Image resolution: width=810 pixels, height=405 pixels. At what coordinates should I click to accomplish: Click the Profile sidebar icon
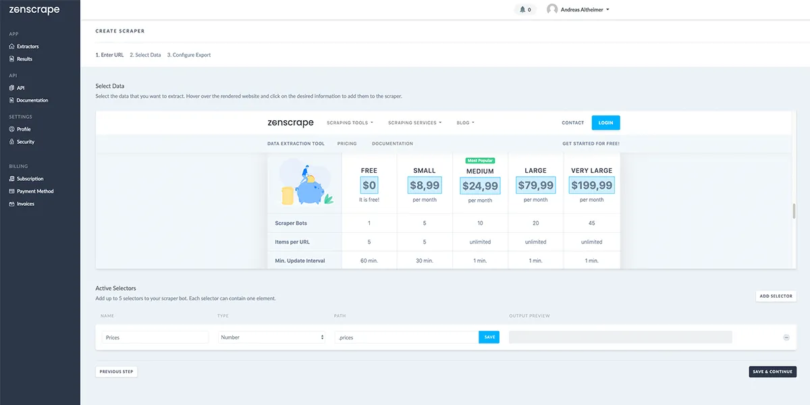click(11, 129)
